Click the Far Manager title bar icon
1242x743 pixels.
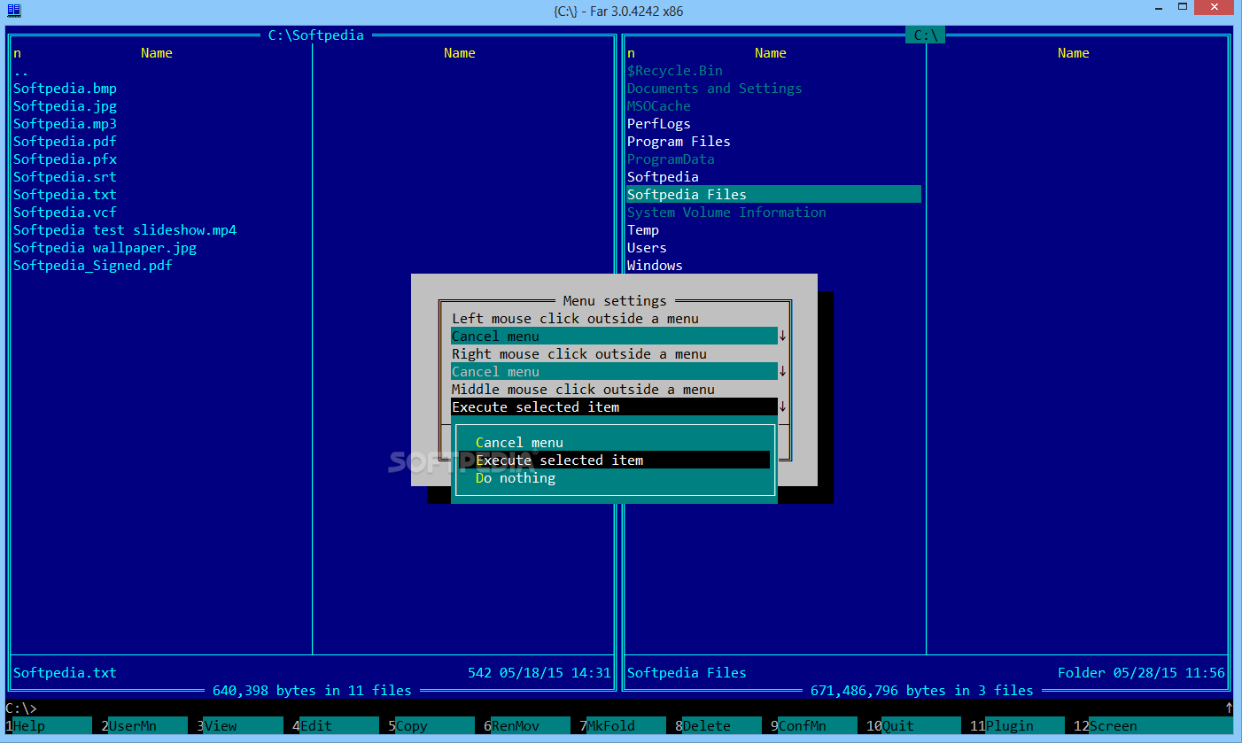[14, 11]
